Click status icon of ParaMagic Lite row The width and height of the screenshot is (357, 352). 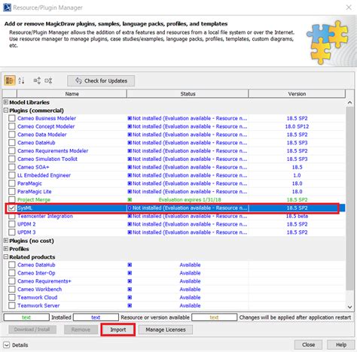point(130,192)
